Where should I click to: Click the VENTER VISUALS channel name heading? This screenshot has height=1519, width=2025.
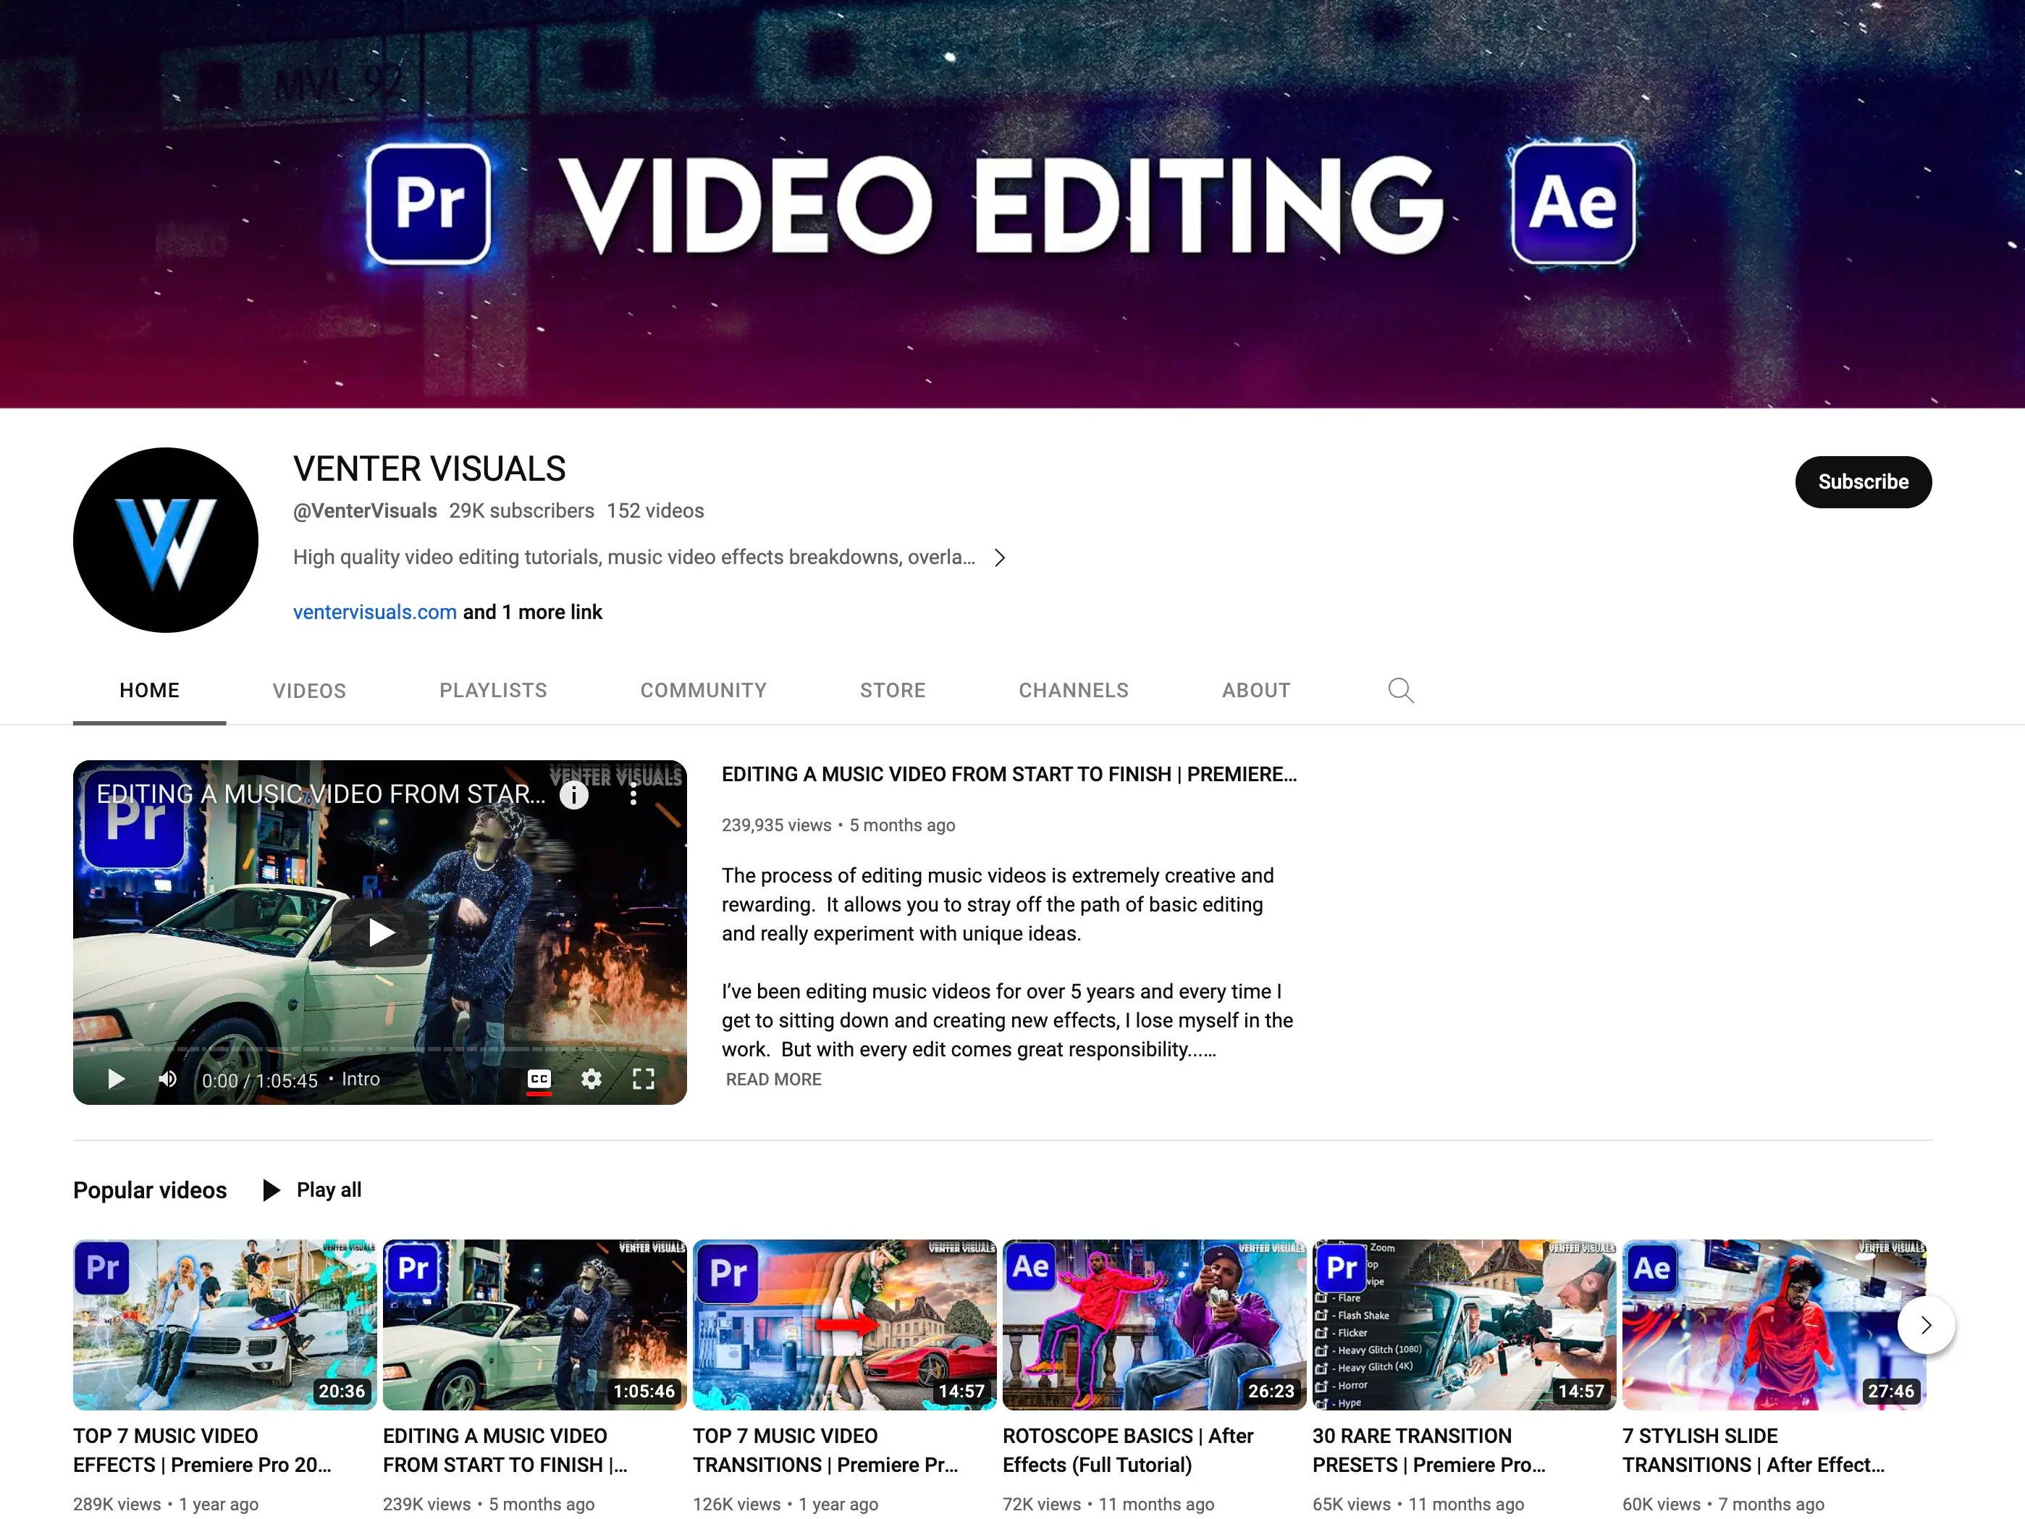coord(429,468)
